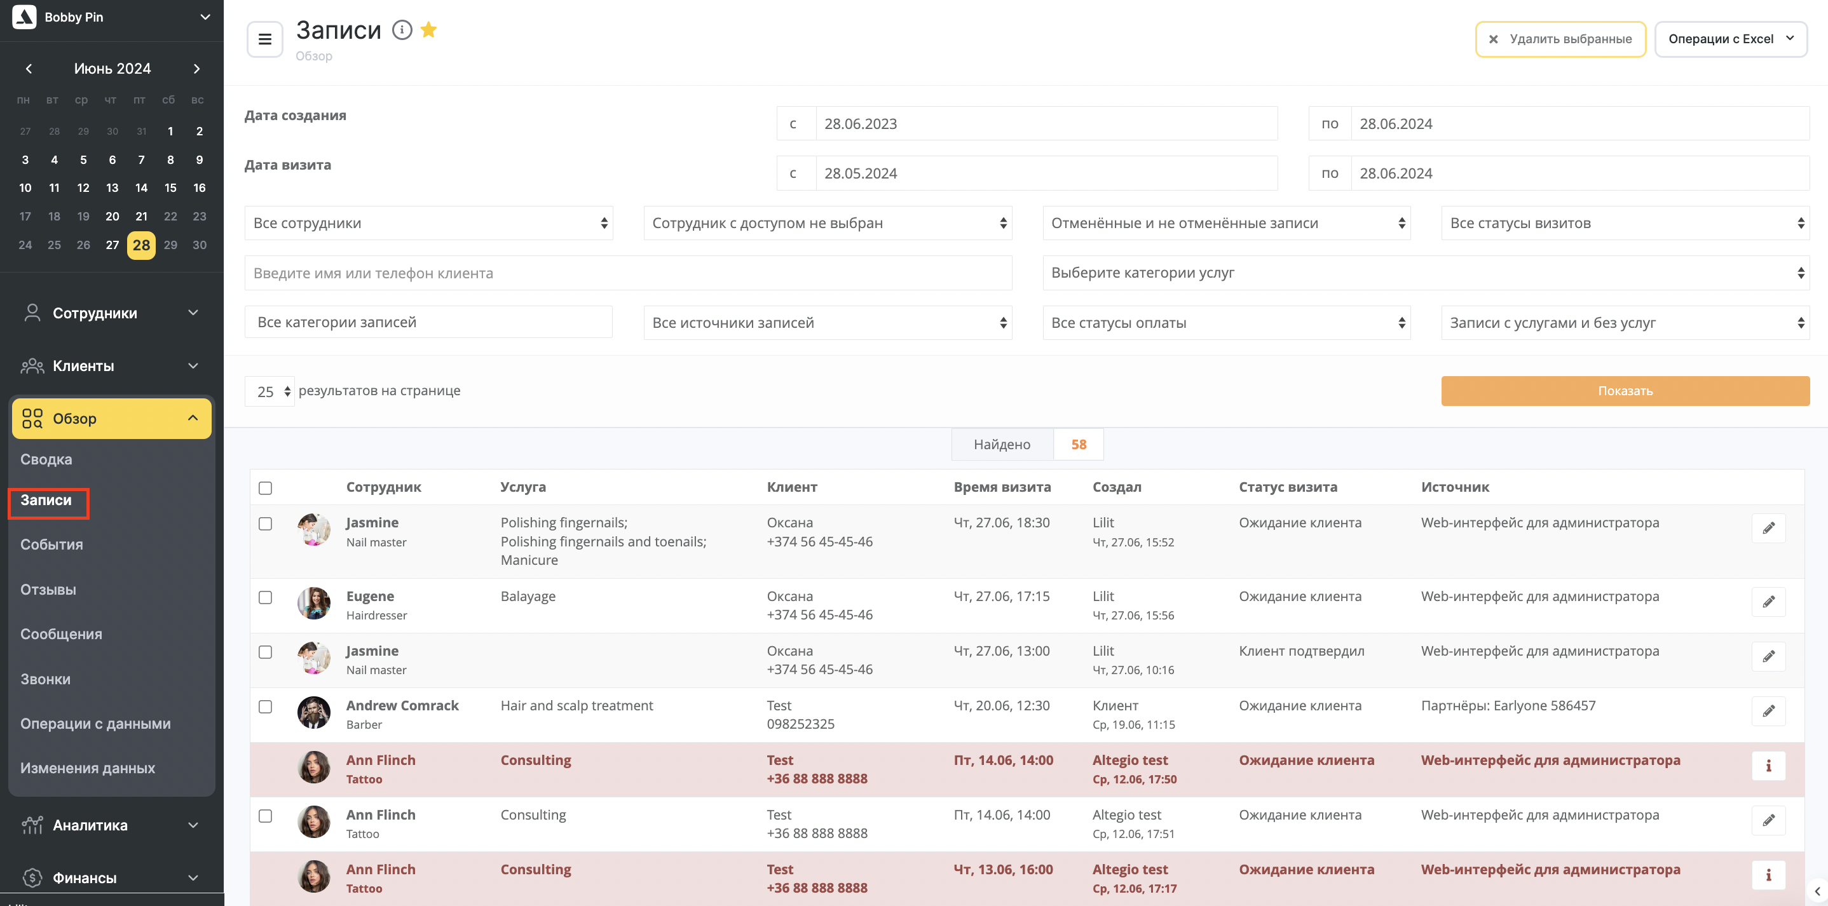Click the Клиенты group icon

tap(32, 366)
